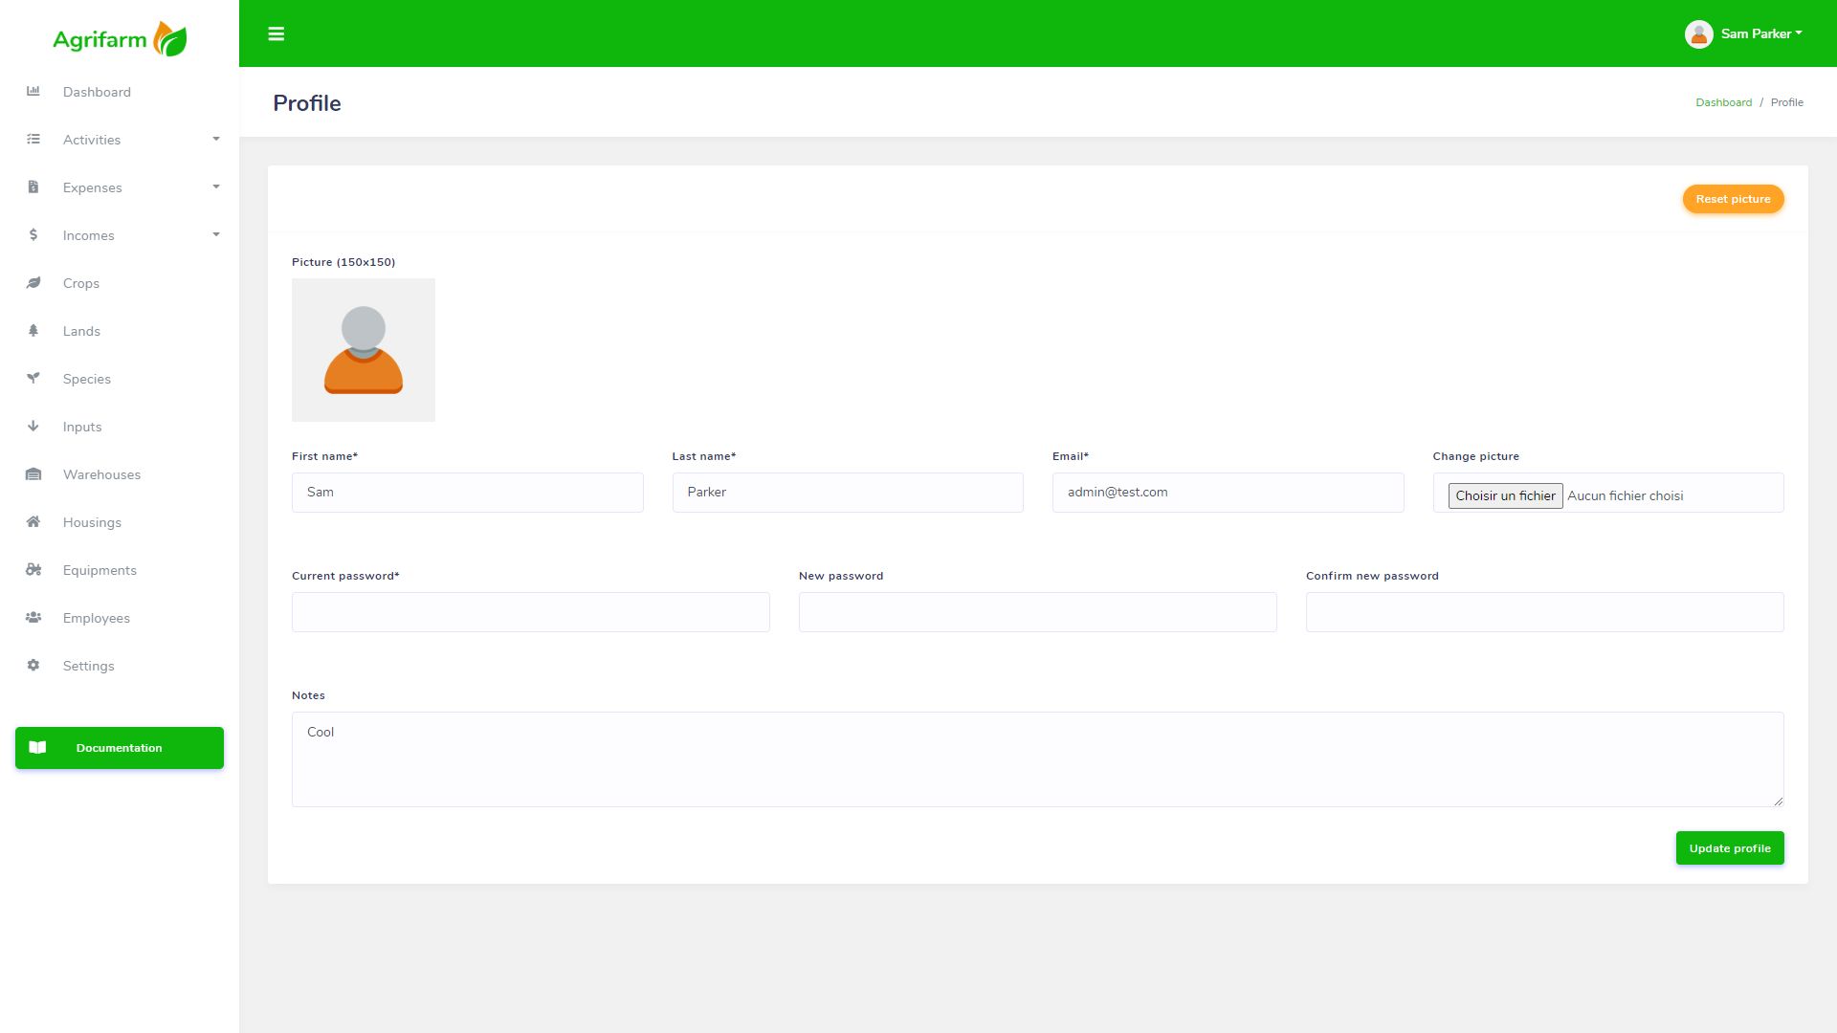
Task: Click the Crops leaf icon
Action: (x=33, y=283)
